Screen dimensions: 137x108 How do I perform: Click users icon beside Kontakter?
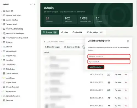click(x=4, y=60)
